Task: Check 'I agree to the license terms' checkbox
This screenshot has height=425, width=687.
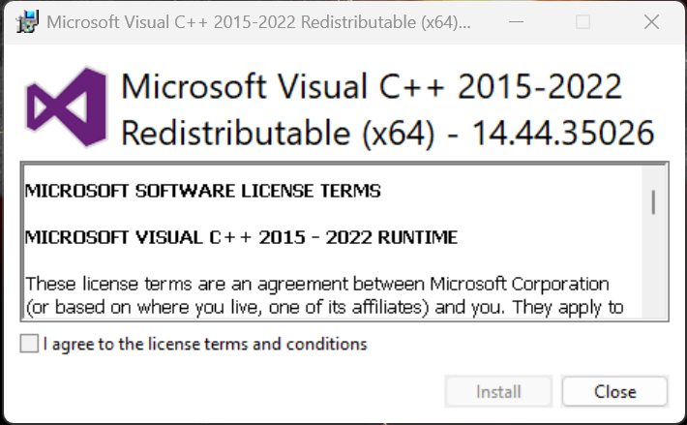Action: pos(29,344)
